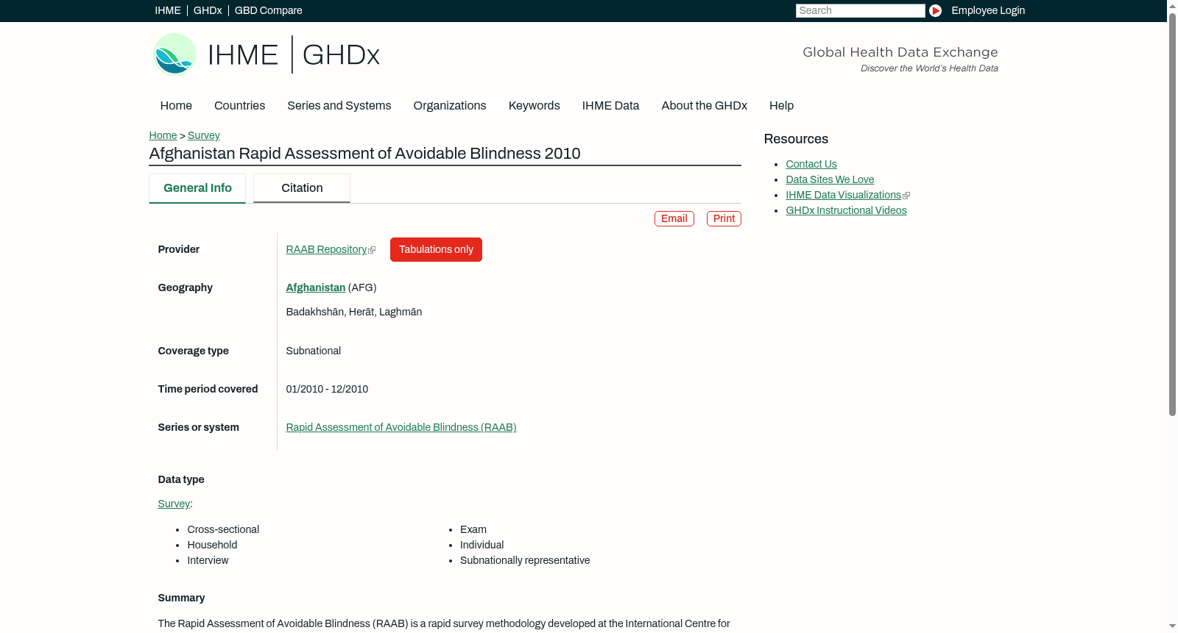Open Series and Systems menu item
Viewport: 1178px width, 633px height.
(339, 106)
